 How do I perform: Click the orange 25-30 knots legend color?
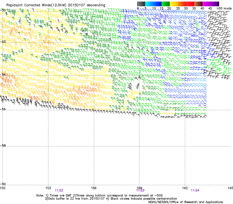[x=182, y=4]
